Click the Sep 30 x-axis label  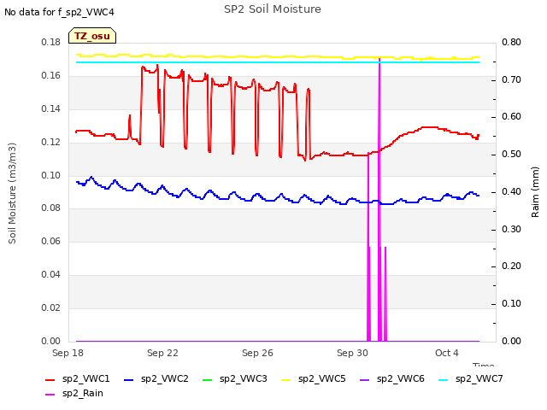pos(352,353)
